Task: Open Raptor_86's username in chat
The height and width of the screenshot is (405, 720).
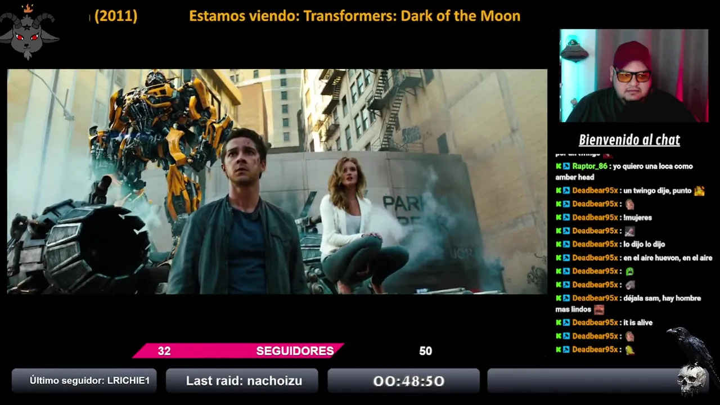Action: click(x=589, y=166)
